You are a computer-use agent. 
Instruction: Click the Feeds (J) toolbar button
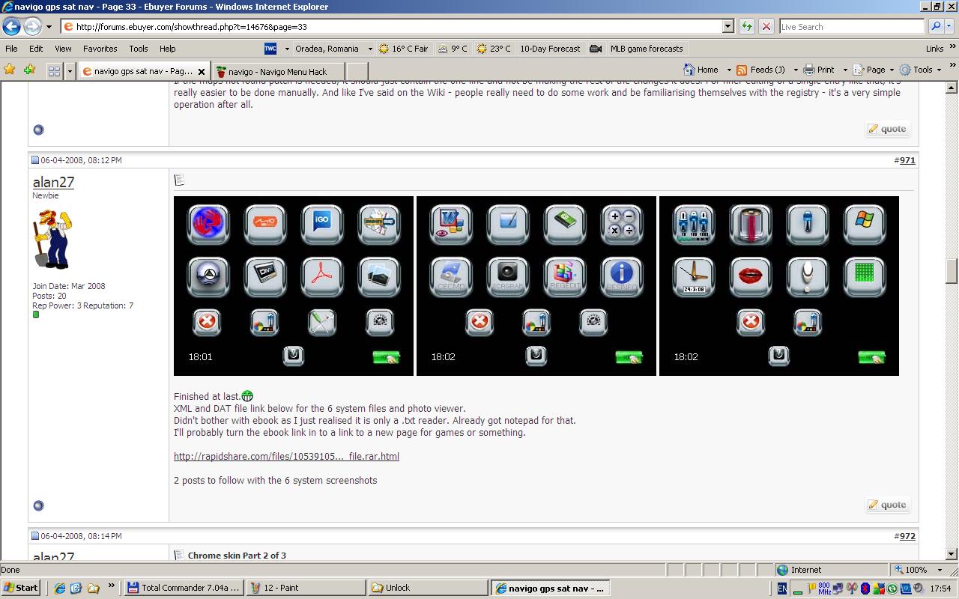pyautogui.click(x=760, y=70)
